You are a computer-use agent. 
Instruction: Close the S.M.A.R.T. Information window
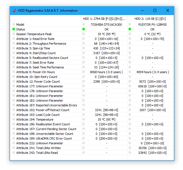[168, 11]
